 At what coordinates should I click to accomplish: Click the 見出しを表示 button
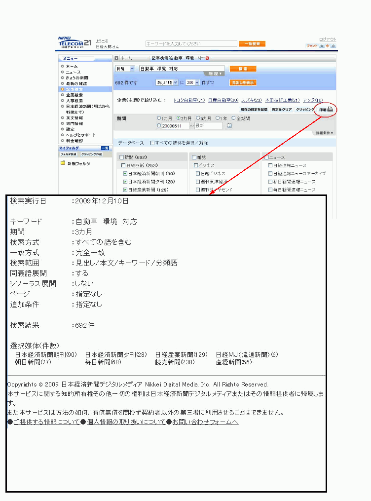click(243, 82)
